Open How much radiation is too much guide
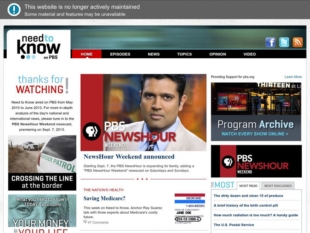 tap(256, 215)
